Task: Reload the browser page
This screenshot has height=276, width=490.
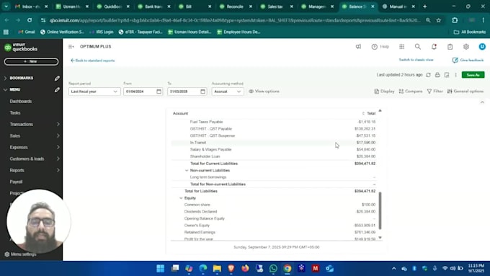Action: [x=30, y=20]
